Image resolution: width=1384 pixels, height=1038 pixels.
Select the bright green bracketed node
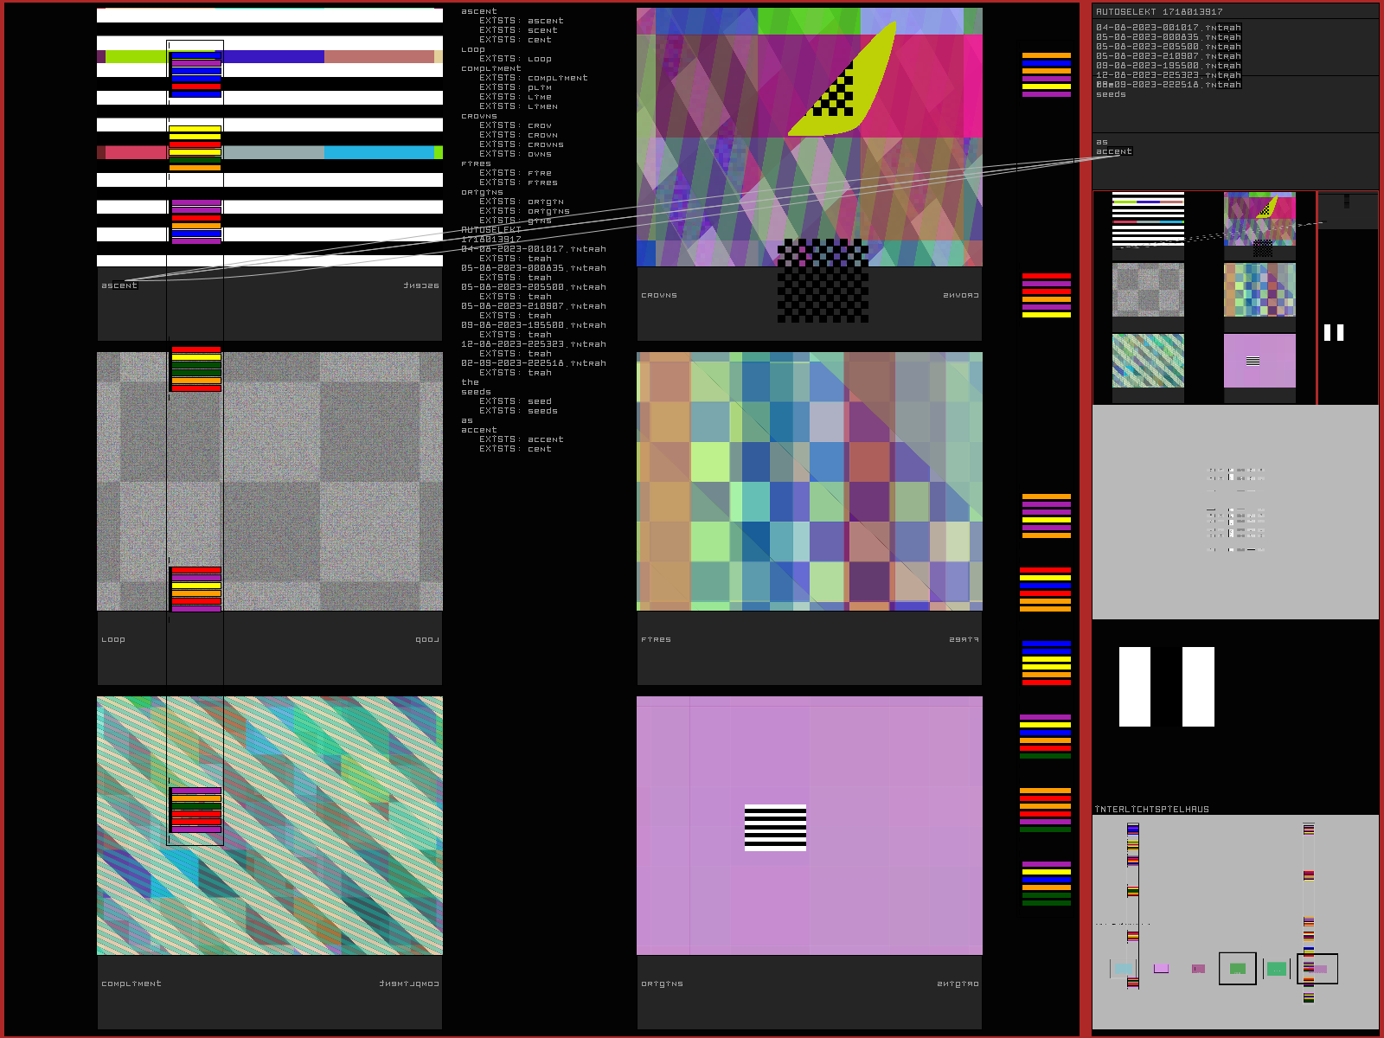(x=1277, y=969)
